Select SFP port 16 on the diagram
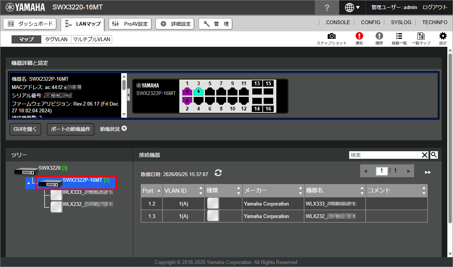Image resolution: width=453 pixels, height=267 pixels. (268, 101)
